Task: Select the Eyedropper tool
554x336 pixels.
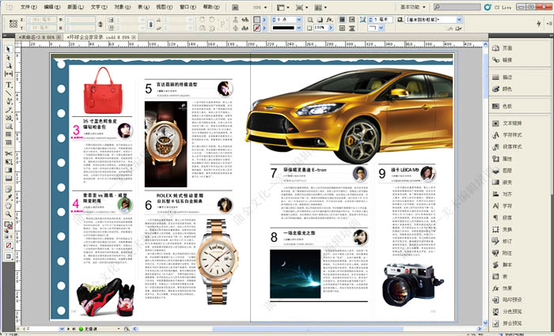Action: (9, 198)
